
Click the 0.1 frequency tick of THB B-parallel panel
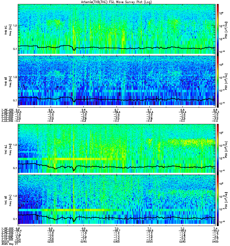(15, 101)
